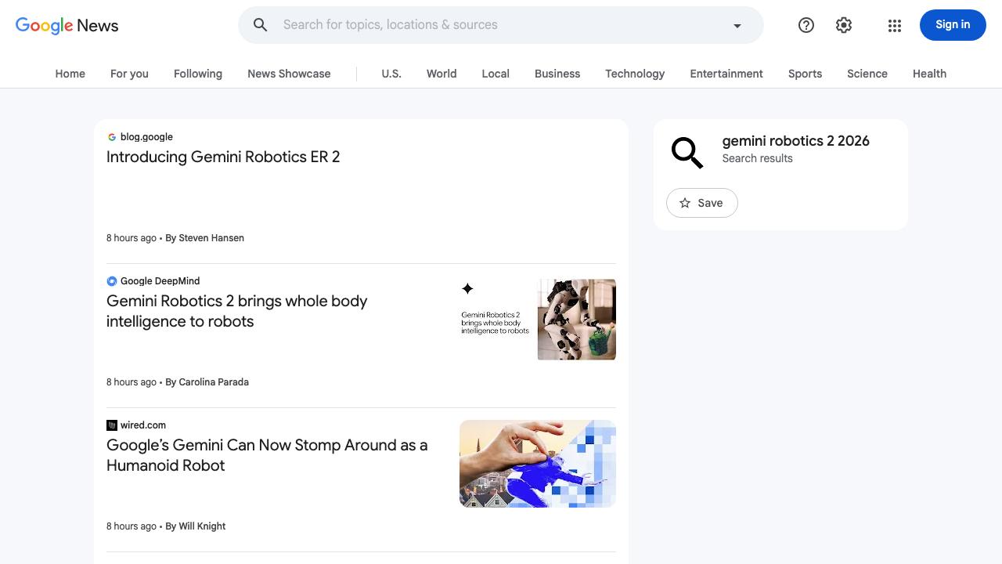Open the Local news section

pyautogui.click(x=496, y=74)
